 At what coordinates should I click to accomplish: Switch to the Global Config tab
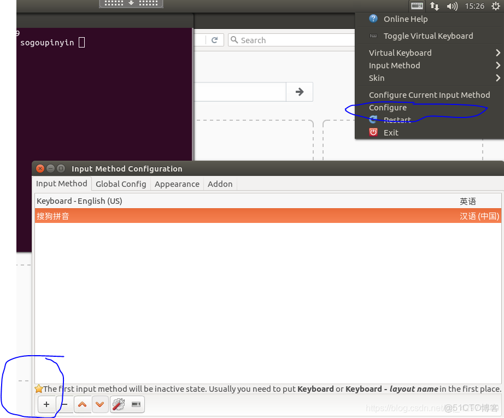(x=120, y=184)
